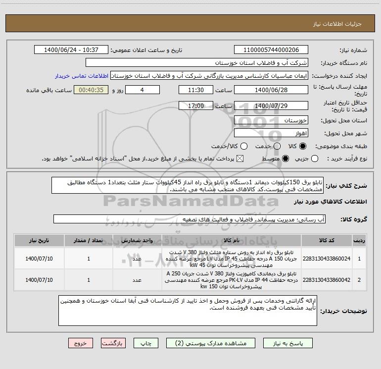Click the remaining days field showing 4

point(143,90)
